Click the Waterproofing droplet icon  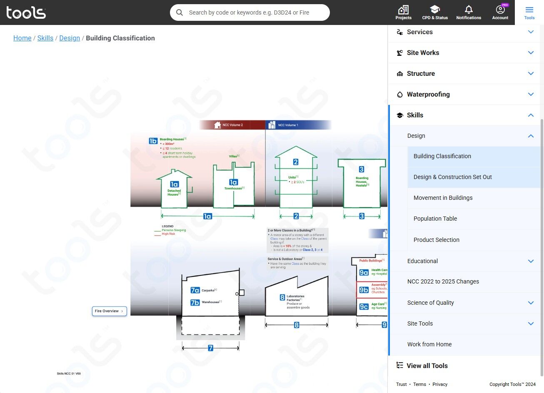pos(400,95)
